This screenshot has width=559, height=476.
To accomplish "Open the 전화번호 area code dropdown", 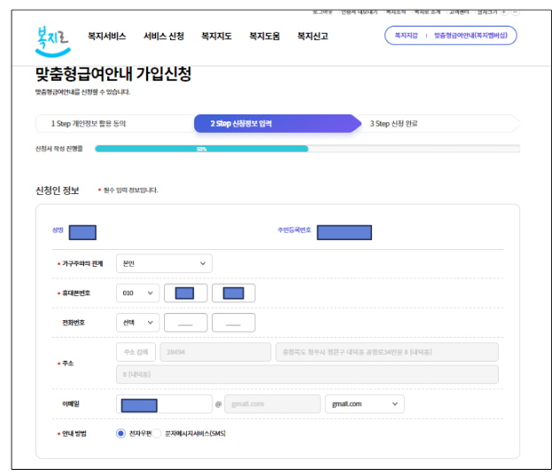I will (137, 323).
